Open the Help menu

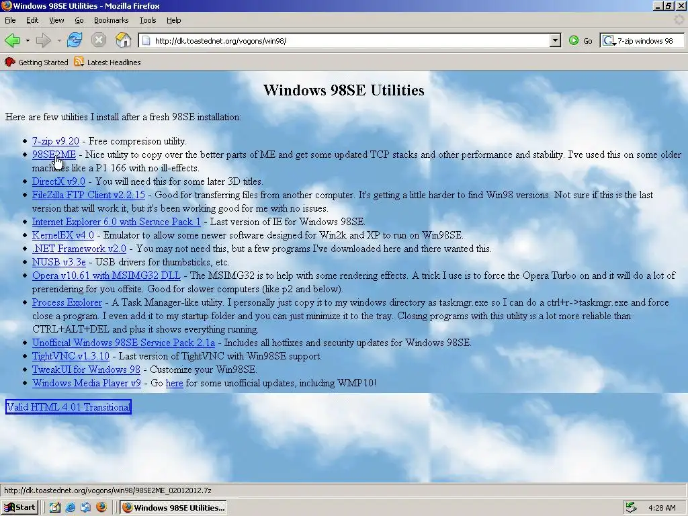click(x=174, y=20)
